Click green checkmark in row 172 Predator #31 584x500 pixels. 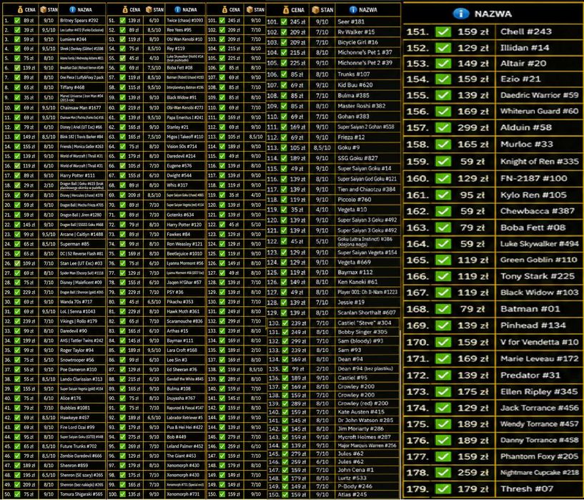(443, 376)
